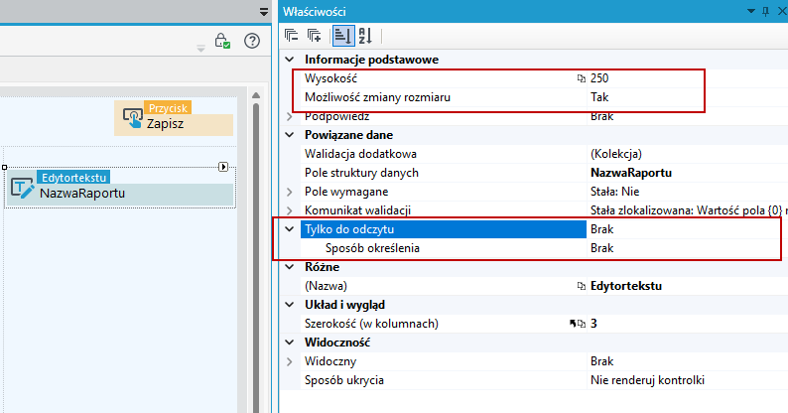Screen dimensions: 788x413
Task: Click the Edytortekstu control icon
Action: 22,189
